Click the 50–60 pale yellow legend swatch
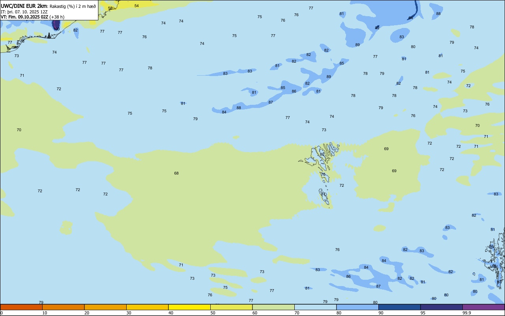This screenshot has height=316, width=505. click(x=231, y=307)
